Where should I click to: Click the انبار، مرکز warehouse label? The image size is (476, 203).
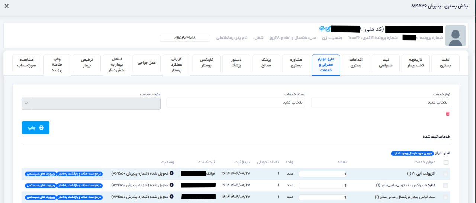click(x=443, y=153)
